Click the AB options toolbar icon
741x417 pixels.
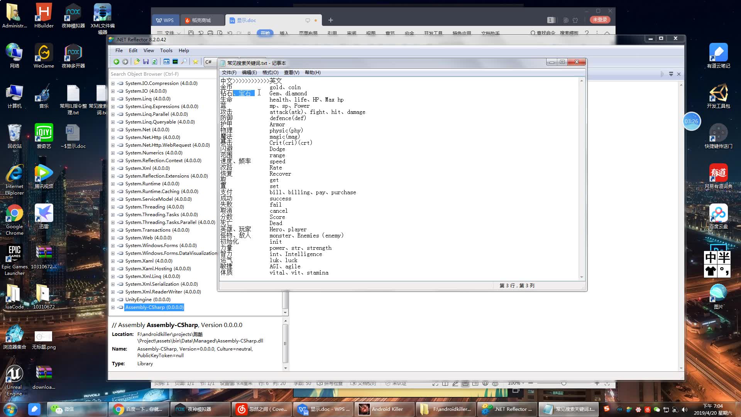pyautogui.click(x=166, y=62)
